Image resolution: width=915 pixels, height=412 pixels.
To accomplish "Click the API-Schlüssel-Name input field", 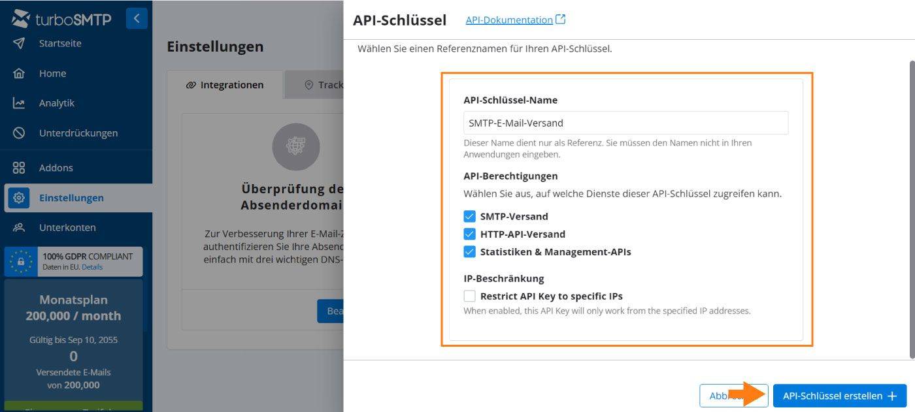I will pos(625,123).
